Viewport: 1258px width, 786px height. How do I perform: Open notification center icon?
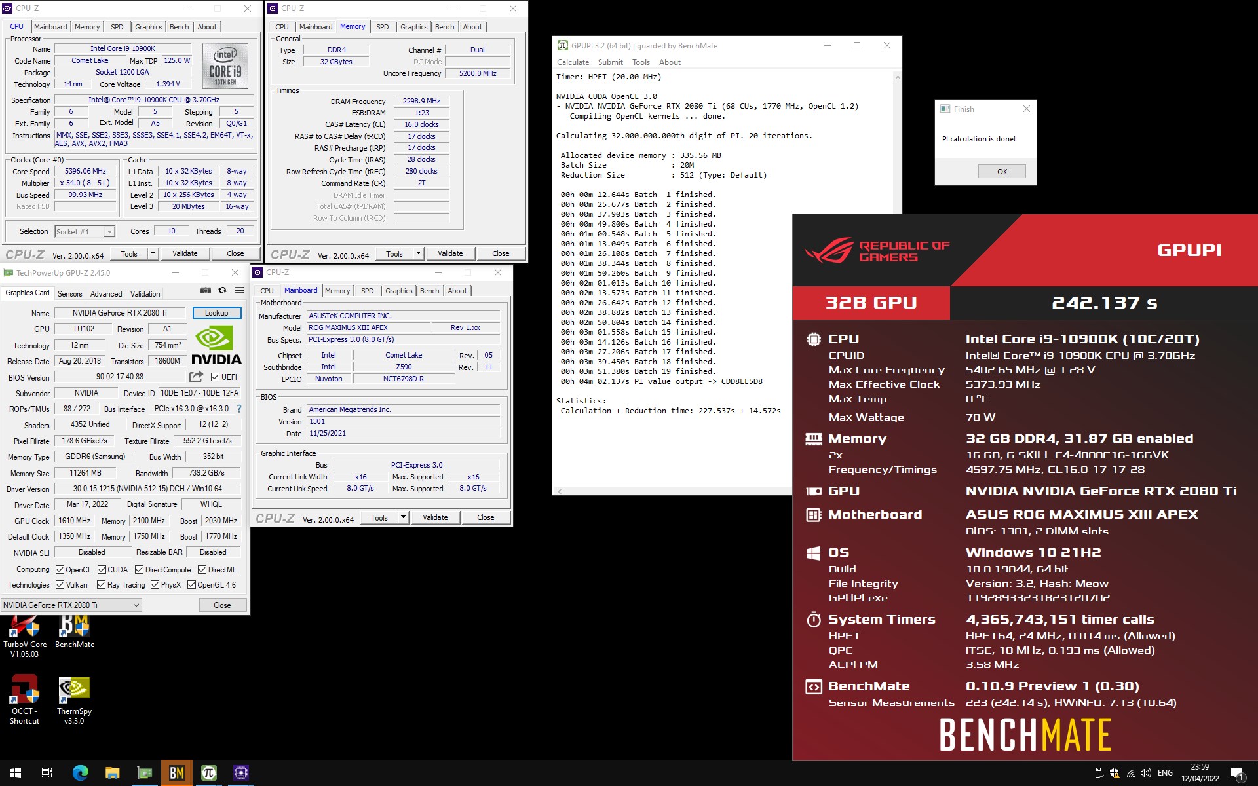coord(1238,774)
